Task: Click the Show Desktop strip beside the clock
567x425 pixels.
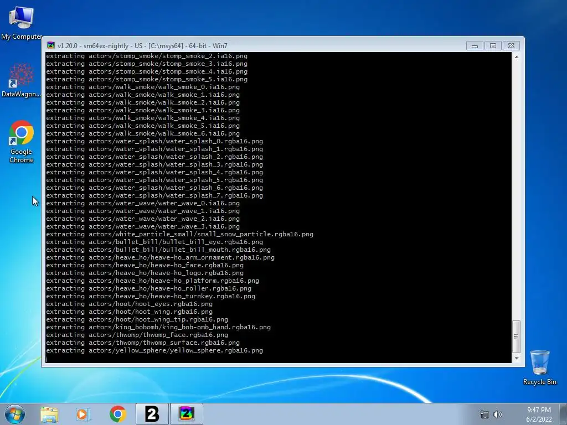Action: (x=563, y=414)
